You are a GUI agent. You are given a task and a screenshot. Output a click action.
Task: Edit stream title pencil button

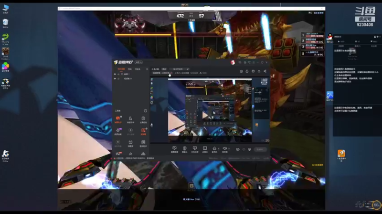(x=188, y=69)
